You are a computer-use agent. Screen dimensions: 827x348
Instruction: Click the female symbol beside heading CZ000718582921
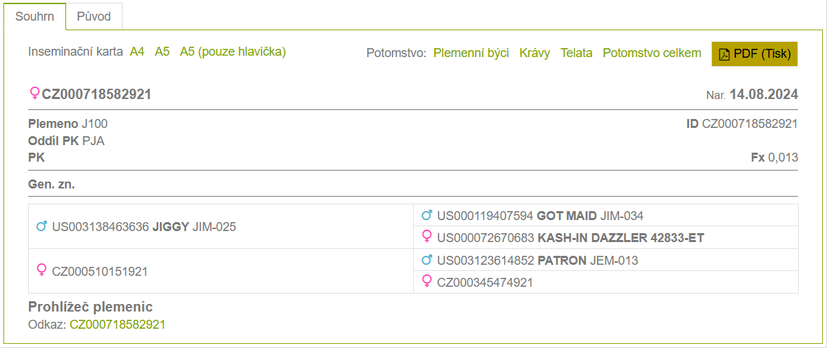(34, 94)
